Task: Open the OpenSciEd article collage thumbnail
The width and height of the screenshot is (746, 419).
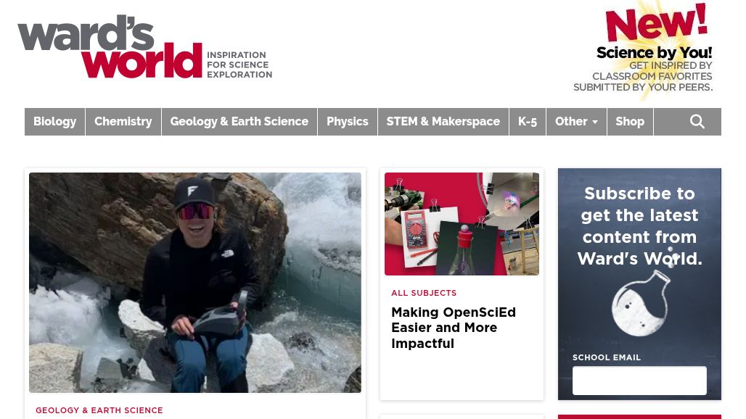Action: pyautogui.click(x=462, y=224)
